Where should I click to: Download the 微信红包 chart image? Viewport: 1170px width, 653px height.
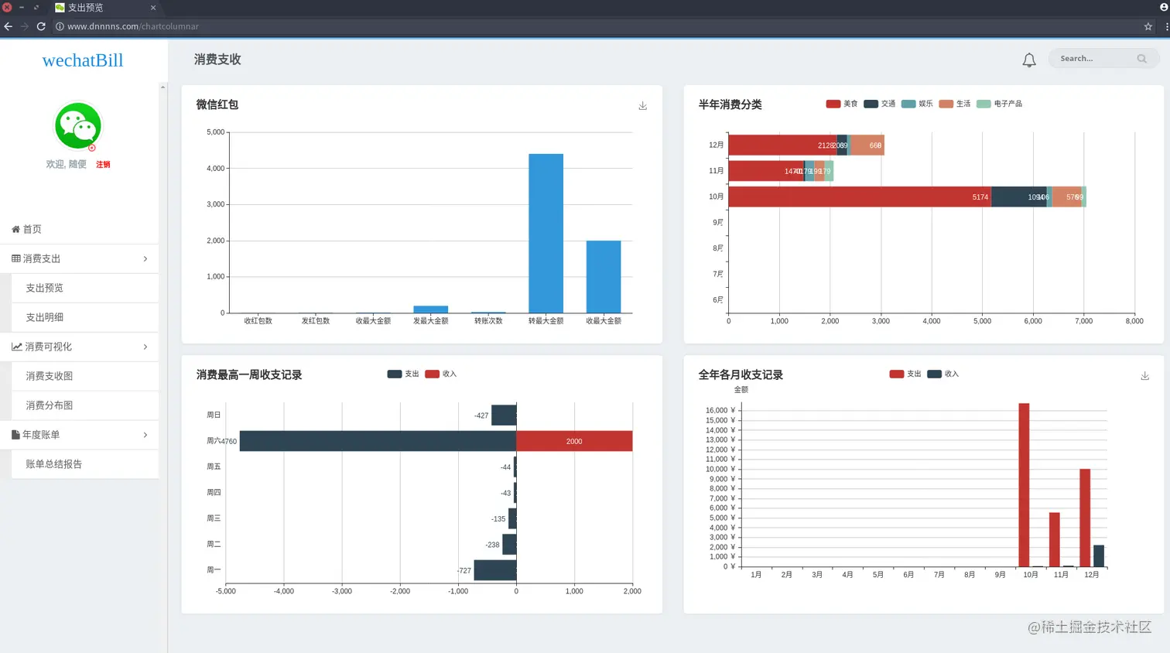642,106
